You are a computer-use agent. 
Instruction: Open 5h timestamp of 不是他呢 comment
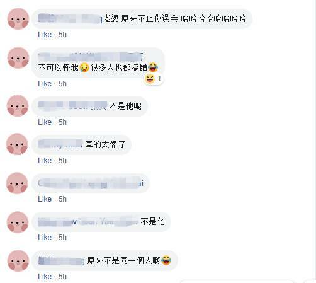[62, 122]
